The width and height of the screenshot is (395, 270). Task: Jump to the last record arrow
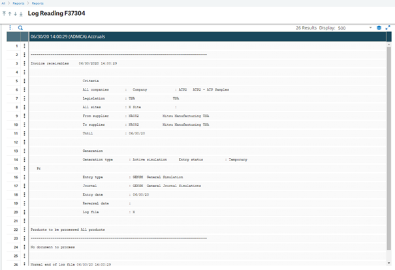click(21, 13)
